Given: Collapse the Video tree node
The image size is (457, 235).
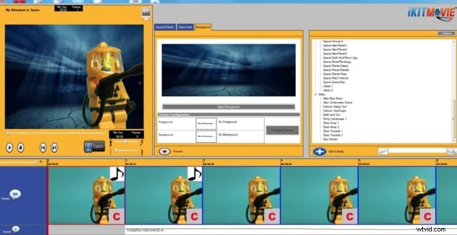Looking at the screenshot, I should point(315,95).
